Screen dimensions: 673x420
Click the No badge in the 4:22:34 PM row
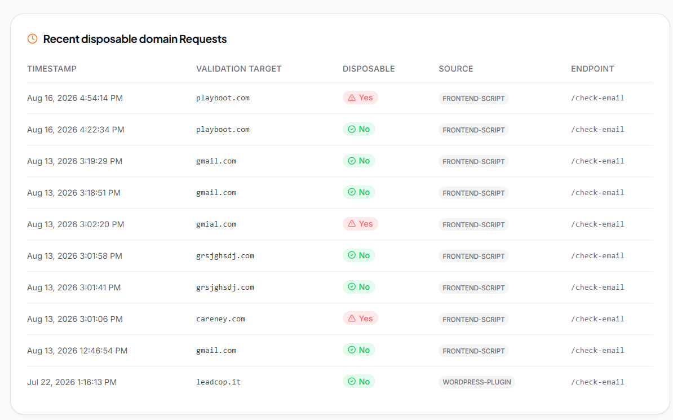[359, 129]
